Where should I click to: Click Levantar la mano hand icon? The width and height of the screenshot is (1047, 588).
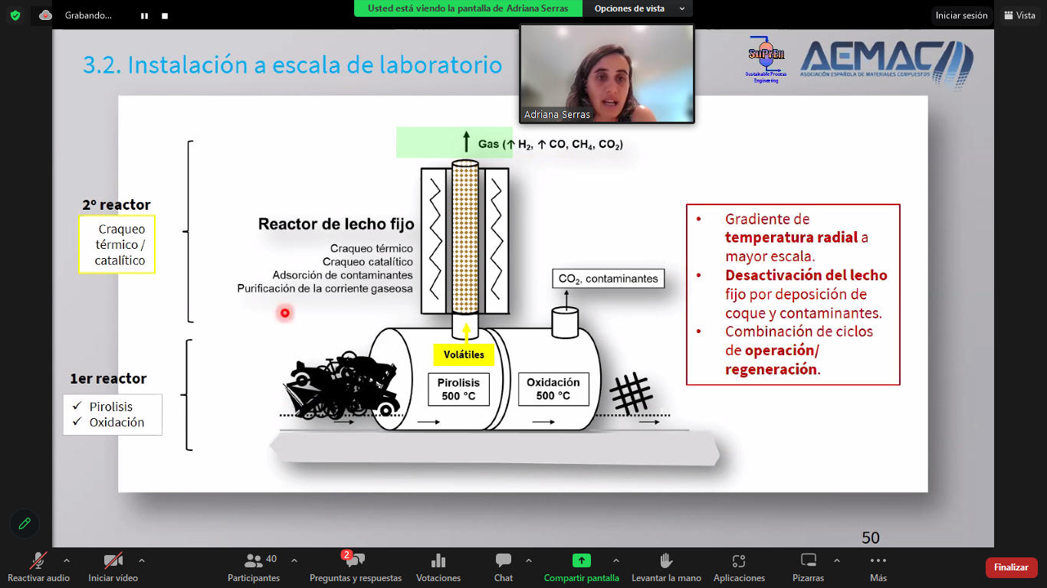(666, 561)
